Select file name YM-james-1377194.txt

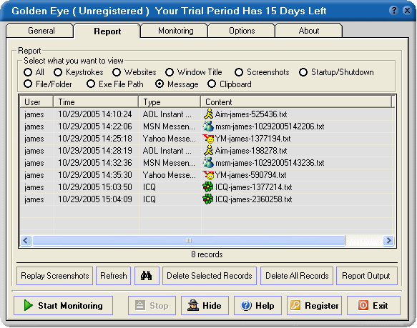click(252, 139)
